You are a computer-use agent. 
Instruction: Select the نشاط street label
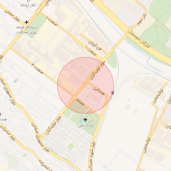click(80, 102)
